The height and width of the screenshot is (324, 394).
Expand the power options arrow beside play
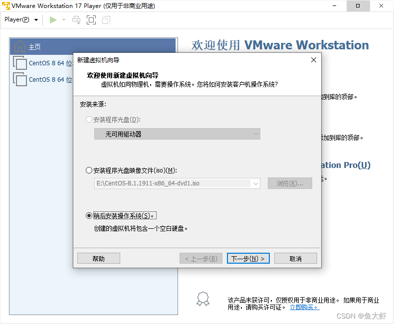pos(64,20)
